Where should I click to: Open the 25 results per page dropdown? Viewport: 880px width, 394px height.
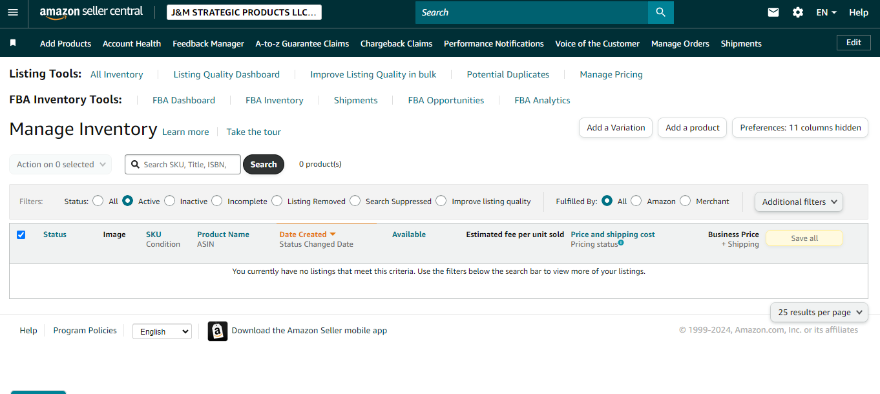pyautogui.click(x=819, y=312)
